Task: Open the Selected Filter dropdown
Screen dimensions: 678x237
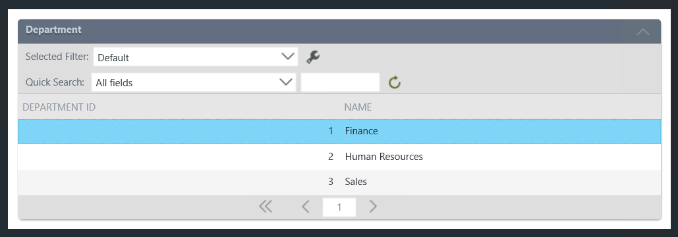Action: tap(196, 57)
